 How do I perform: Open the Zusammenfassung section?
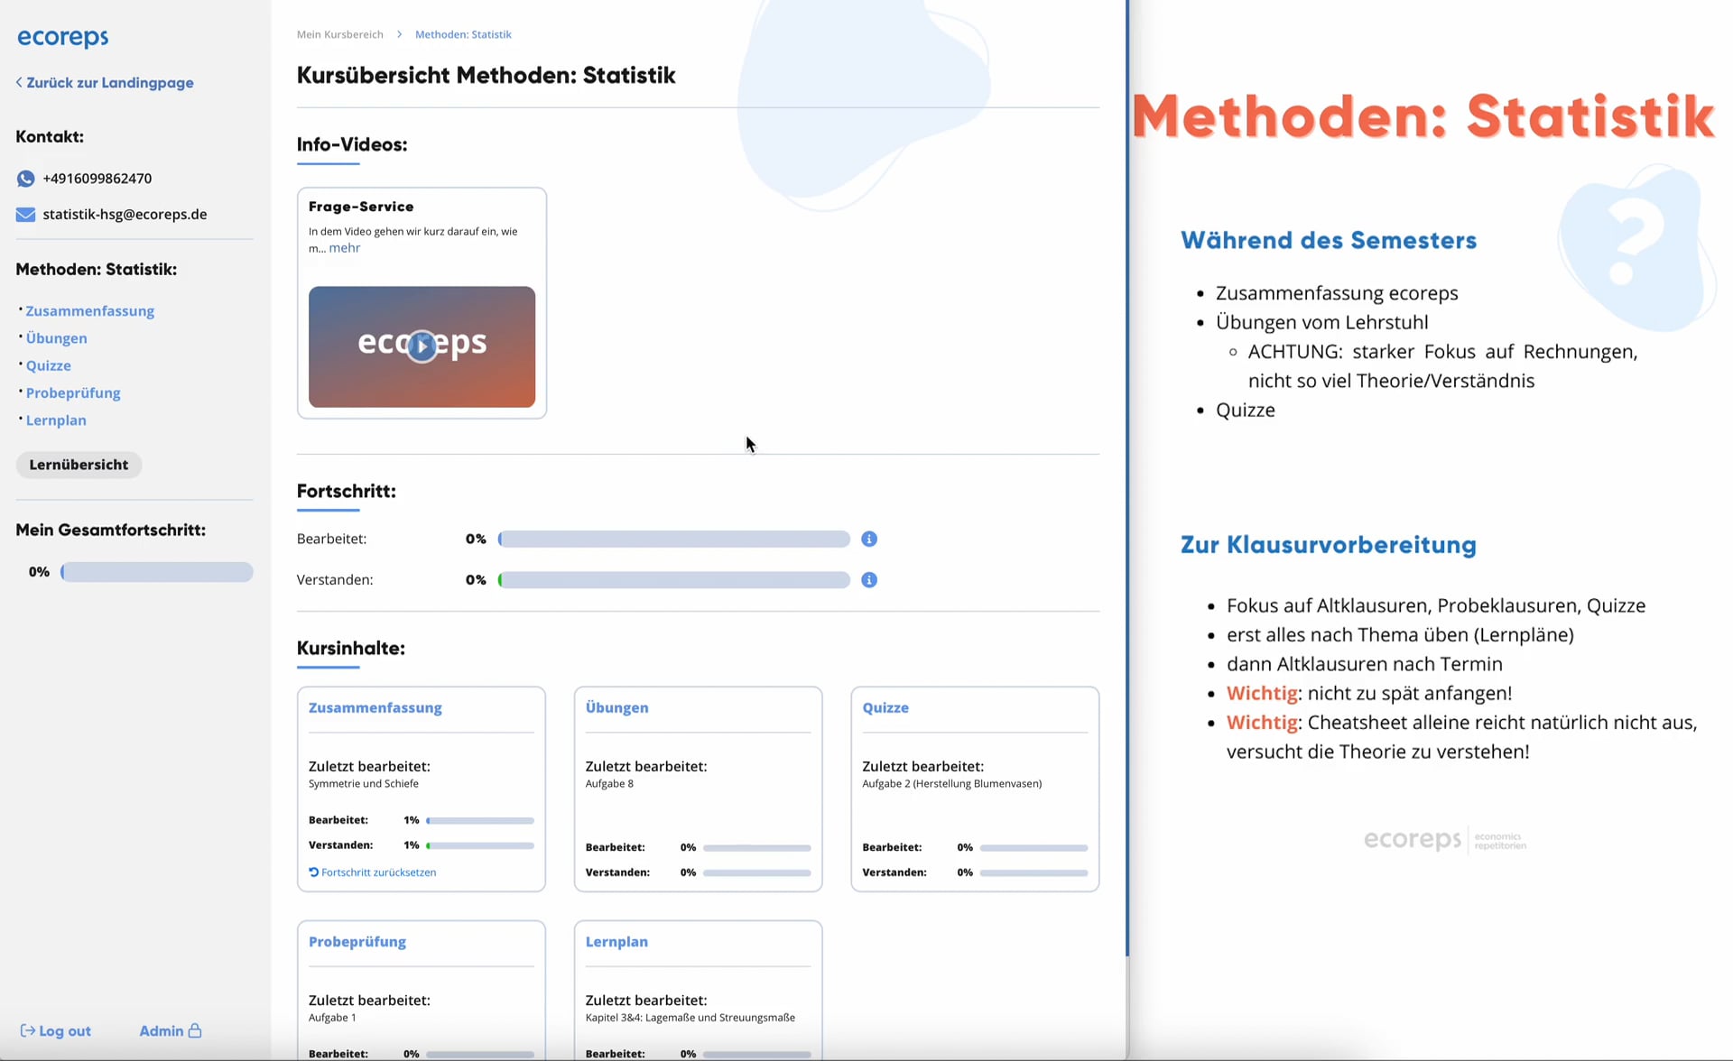pos(375,707)
